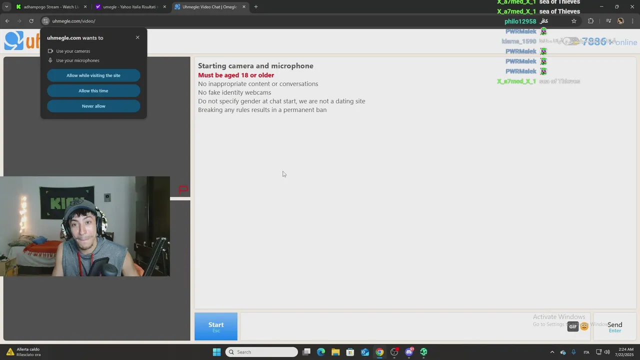Open a new browser tab
This screenshot has height=360, width=640.
click(256, 7)
